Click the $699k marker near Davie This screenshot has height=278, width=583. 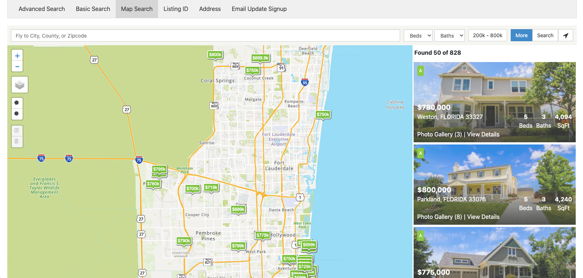coord(238,210)
